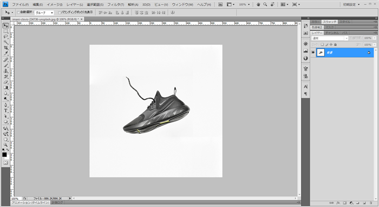Select the Magic Wand selection tool
The image size is (379, 207).
click(6, 43)
